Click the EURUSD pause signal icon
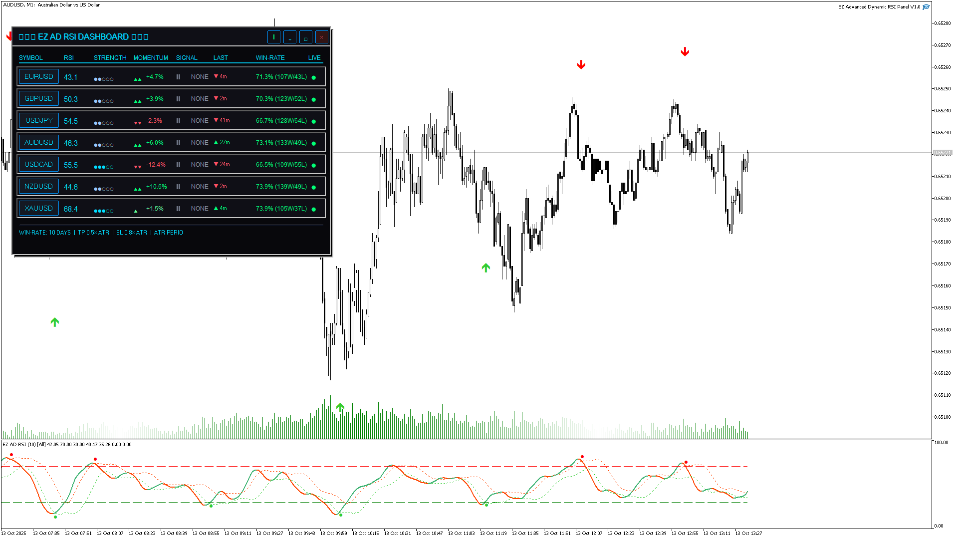This screenshot has height=539, width=958. pyautogui.click(x=178, y=77)
